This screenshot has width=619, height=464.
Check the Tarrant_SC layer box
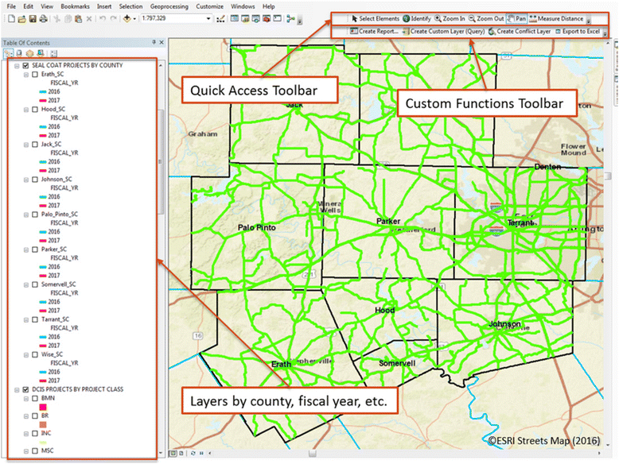coord(35,319)
